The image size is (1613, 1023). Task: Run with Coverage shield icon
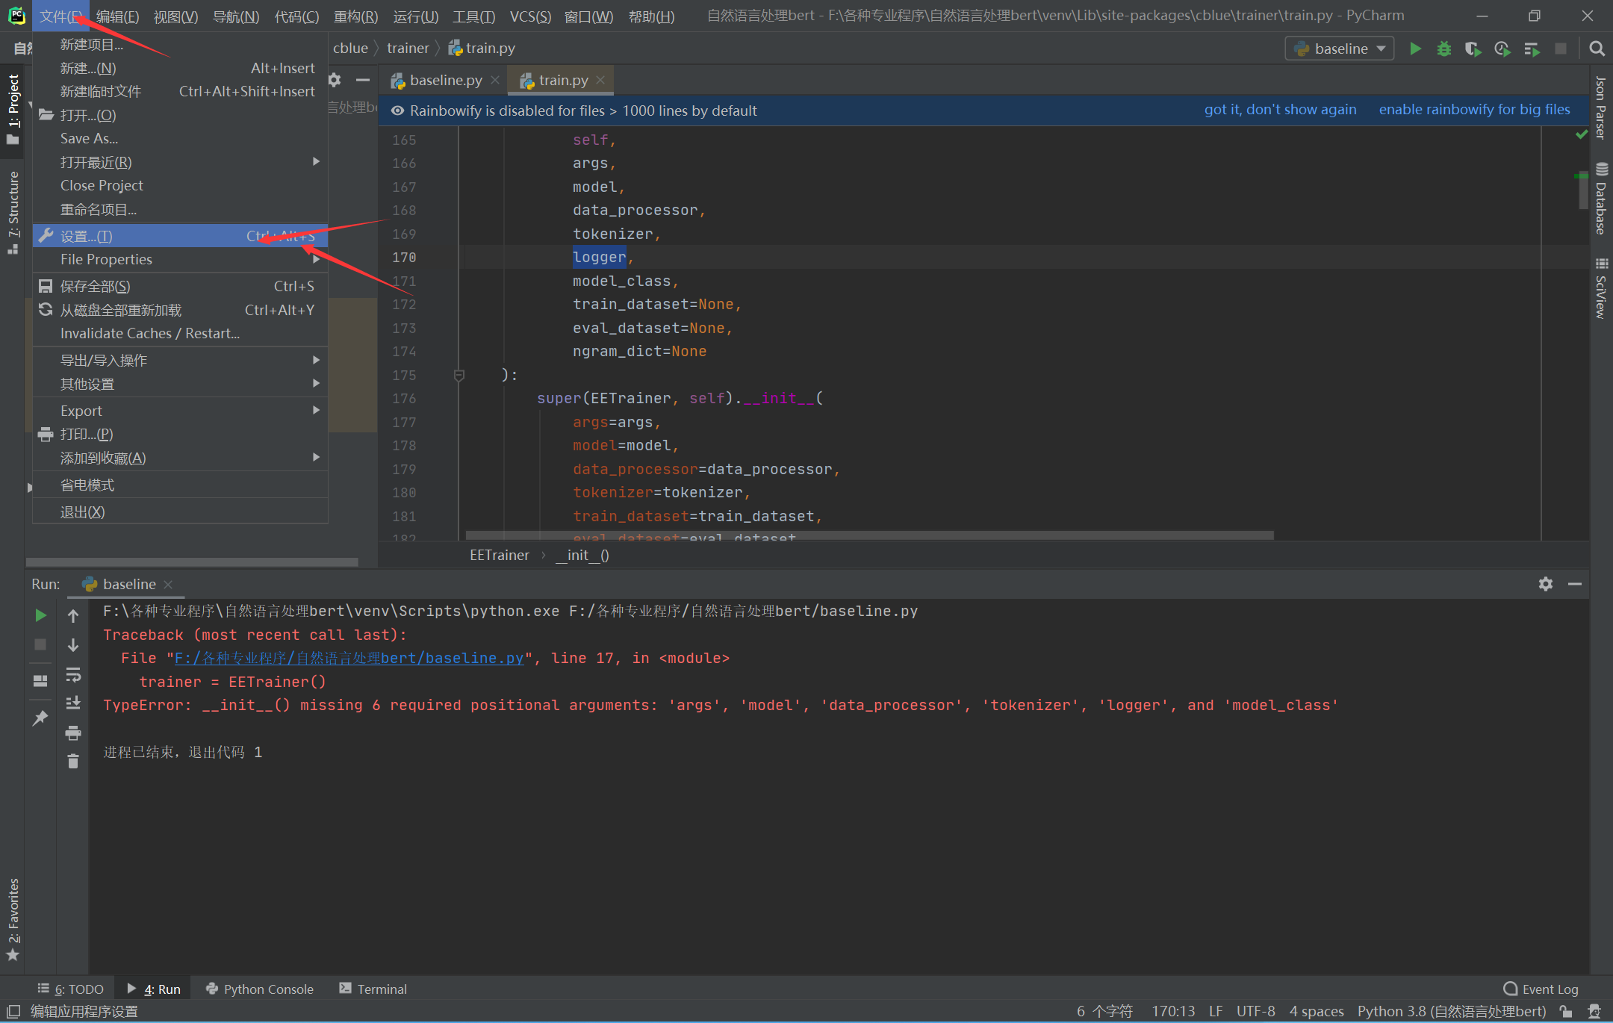coord(1473,49)
